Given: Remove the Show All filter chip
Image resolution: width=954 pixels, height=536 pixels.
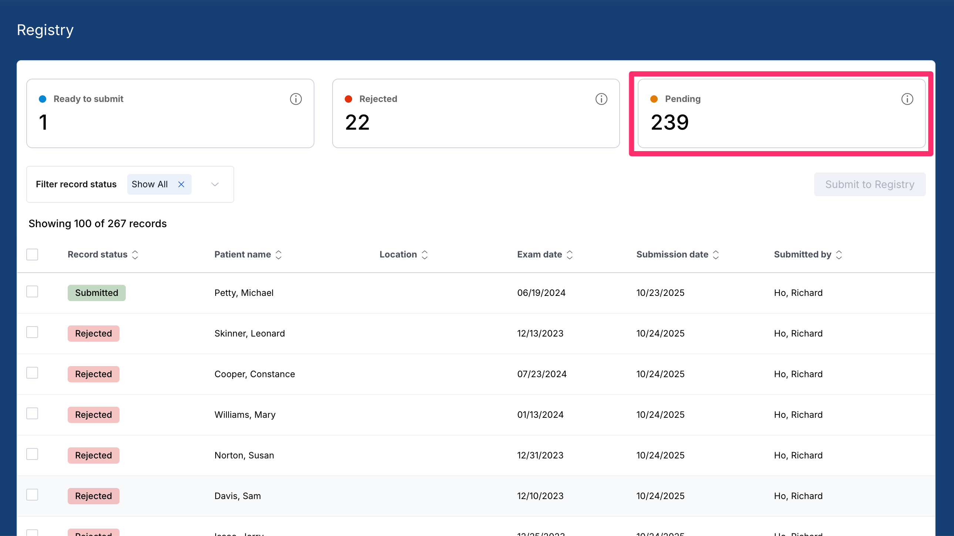Looking at the screenshot, I should tap(181, 184).
